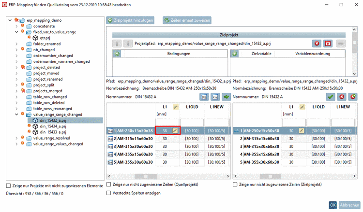The image size is (363, 212).
Task: Click the green double-check icon in the source panel
Action: point(226,97)
